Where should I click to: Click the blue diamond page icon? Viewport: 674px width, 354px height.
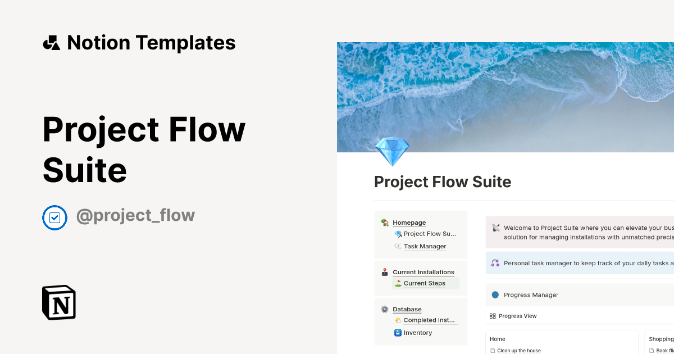[392, 151]
